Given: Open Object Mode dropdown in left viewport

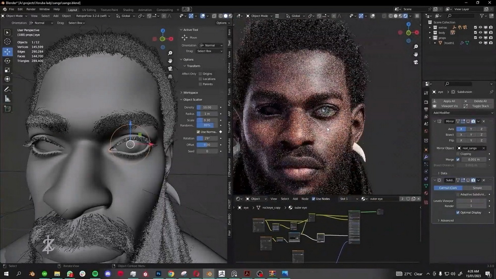Looking at the screenshot, I should pos(14,16).
